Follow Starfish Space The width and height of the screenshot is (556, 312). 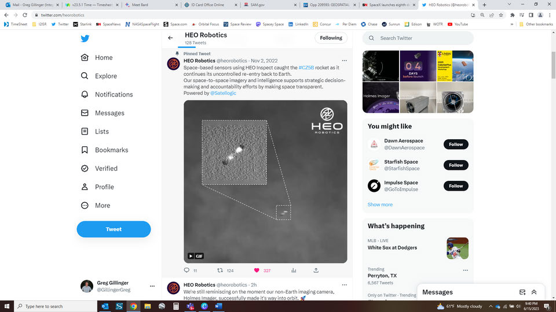[456, 165]
